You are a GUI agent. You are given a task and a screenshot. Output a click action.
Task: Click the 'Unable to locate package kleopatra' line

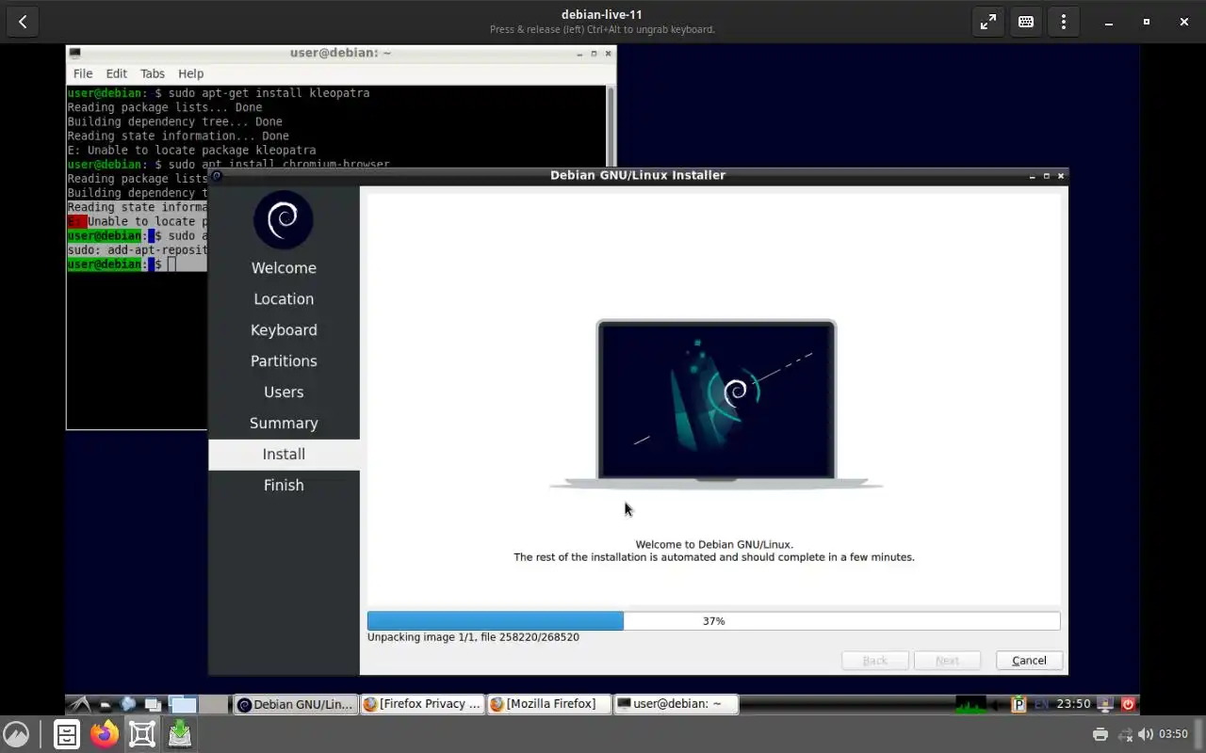[191, 151]
